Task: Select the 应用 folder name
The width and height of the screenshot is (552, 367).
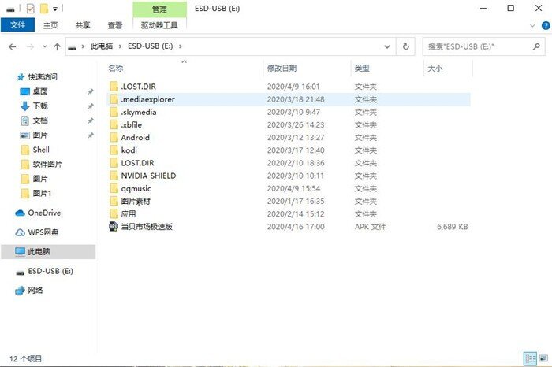Action: coord(129,213)
